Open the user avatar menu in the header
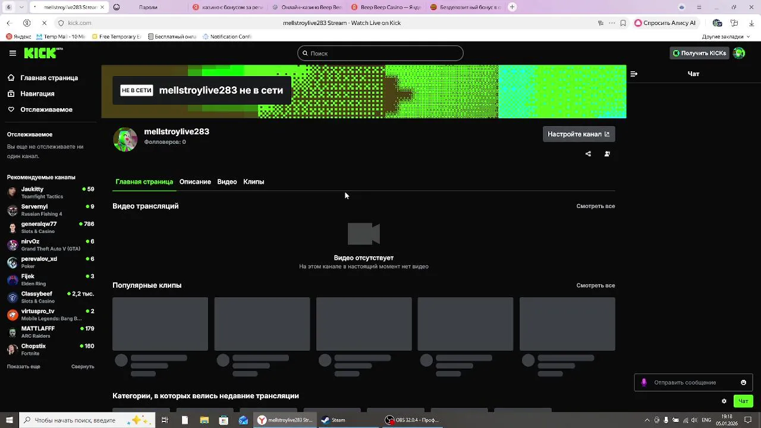The image size is (761, 428). [x=739, y=53]
